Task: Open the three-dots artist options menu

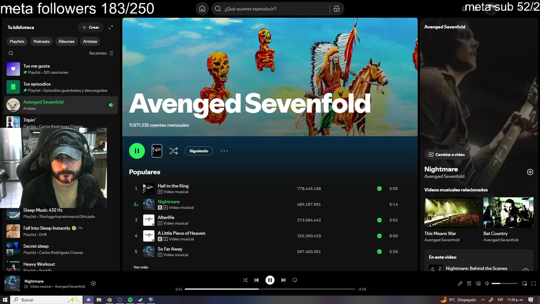Action: coord(224,151)
